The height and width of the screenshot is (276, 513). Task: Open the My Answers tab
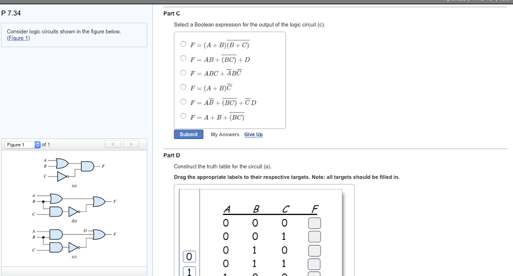[225, 134]
